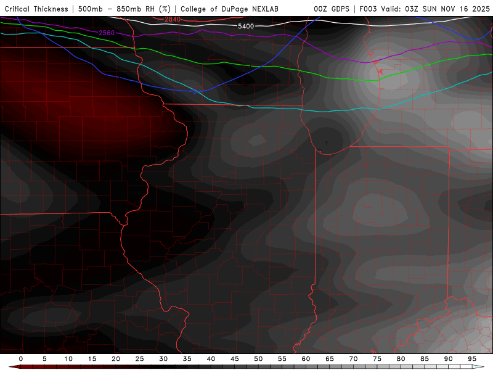Click the colorbar value 70
Screen dimensions: 493x370
353,359
